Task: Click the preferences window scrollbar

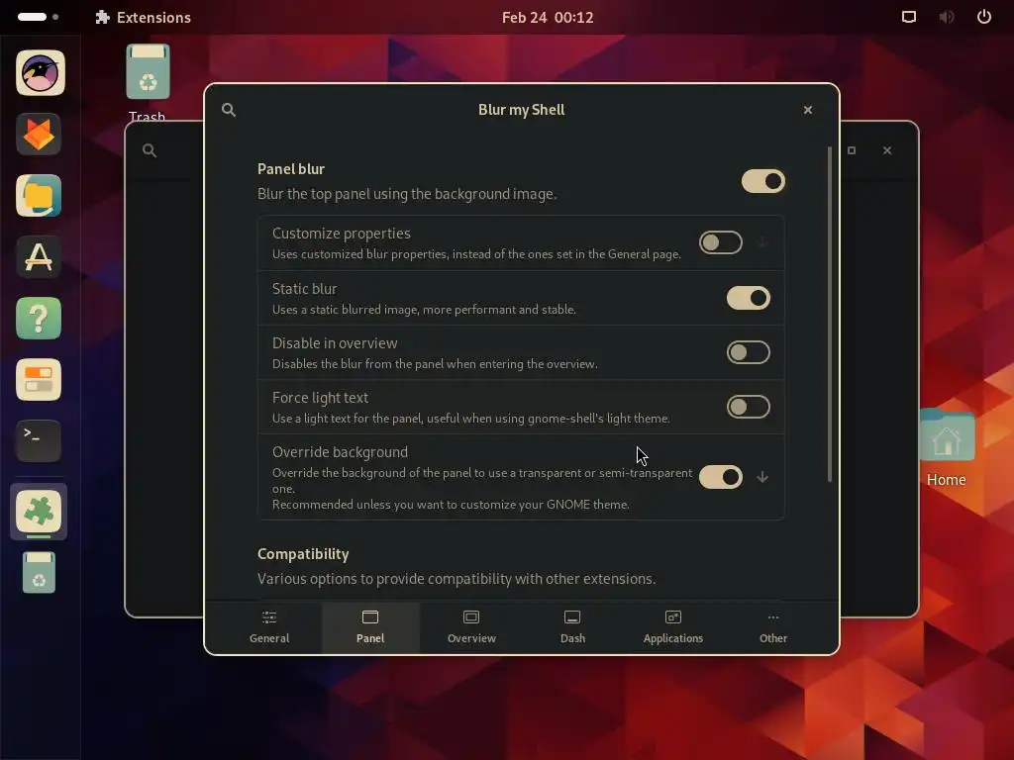Action: (830, 314)
